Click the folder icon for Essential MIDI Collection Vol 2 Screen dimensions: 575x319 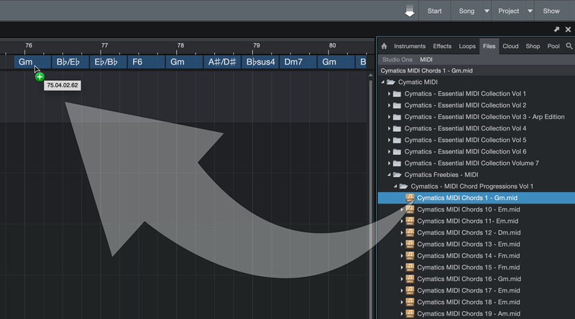click(397, 105)
